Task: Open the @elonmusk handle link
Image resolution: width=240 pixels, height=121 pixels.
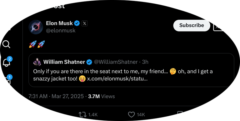Action: point(61,30)
